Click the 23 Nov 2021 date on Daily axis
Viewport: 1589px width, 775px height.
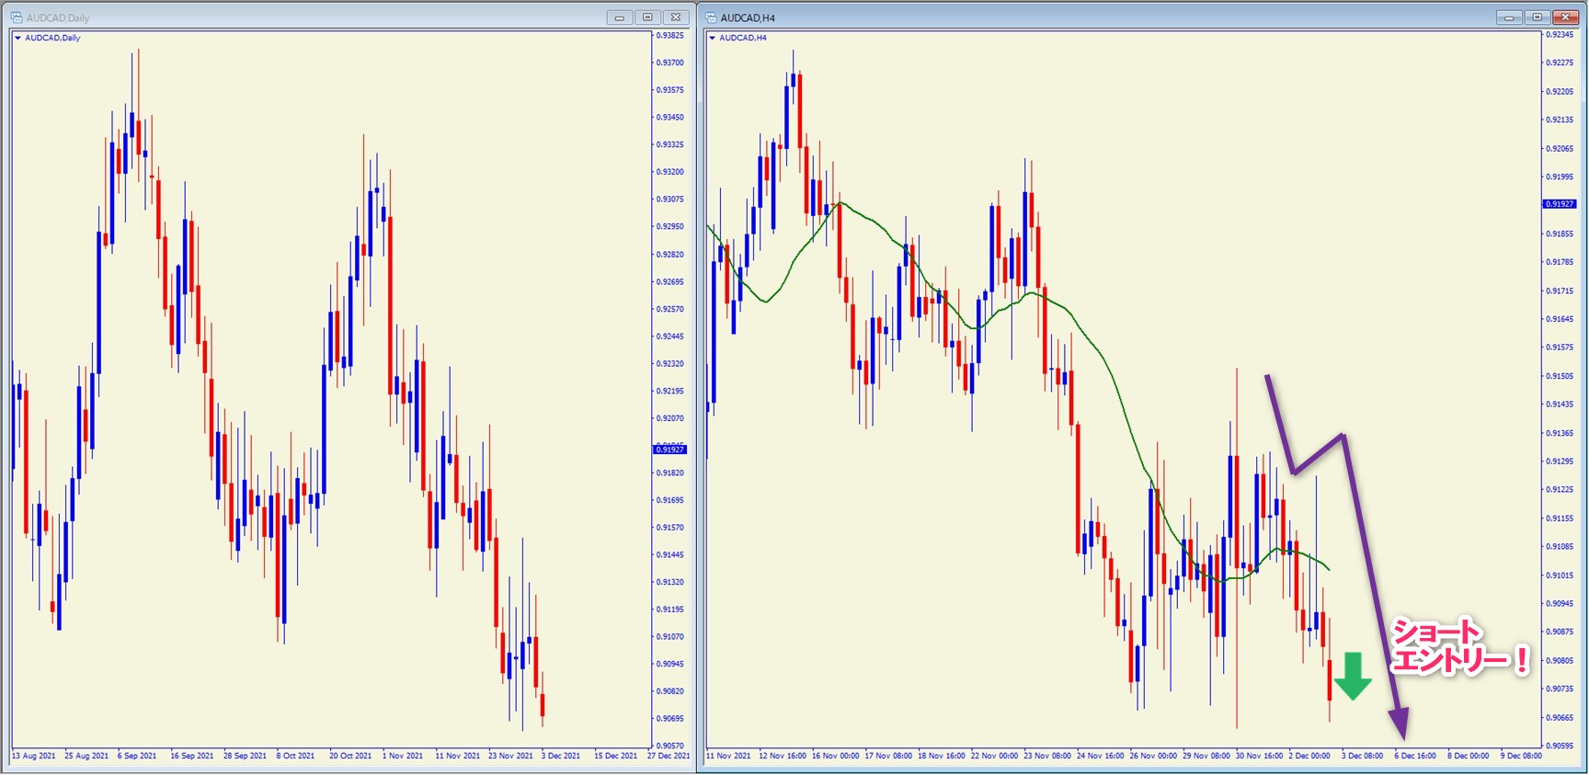pyautogui.click(x=510, y=756)
